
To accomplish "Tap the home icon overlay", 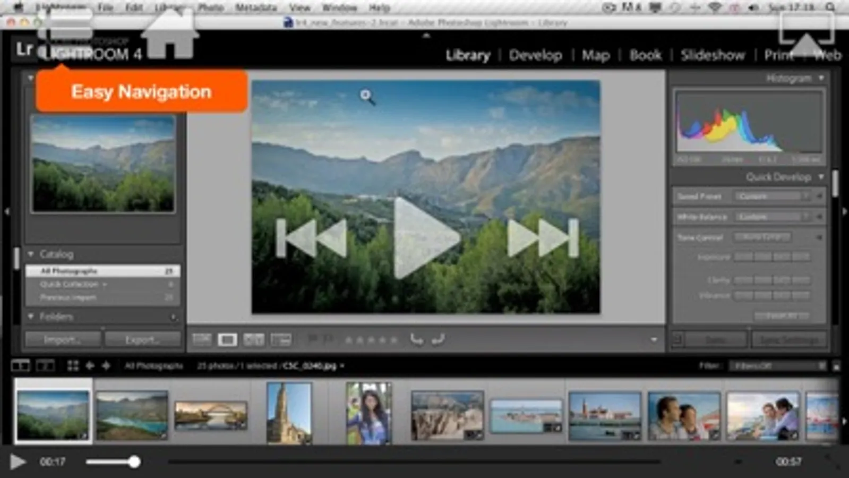I will tap(170, 33).
